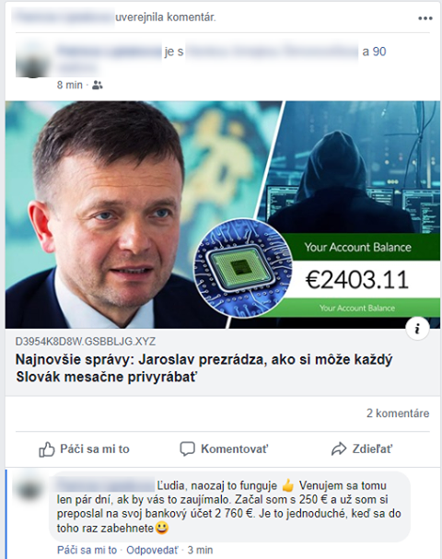Click the D3954K8D8W.GSBBLJG.XYZ domain text
This screenshot has width=442, height=559.
click(x=86, y=342)
